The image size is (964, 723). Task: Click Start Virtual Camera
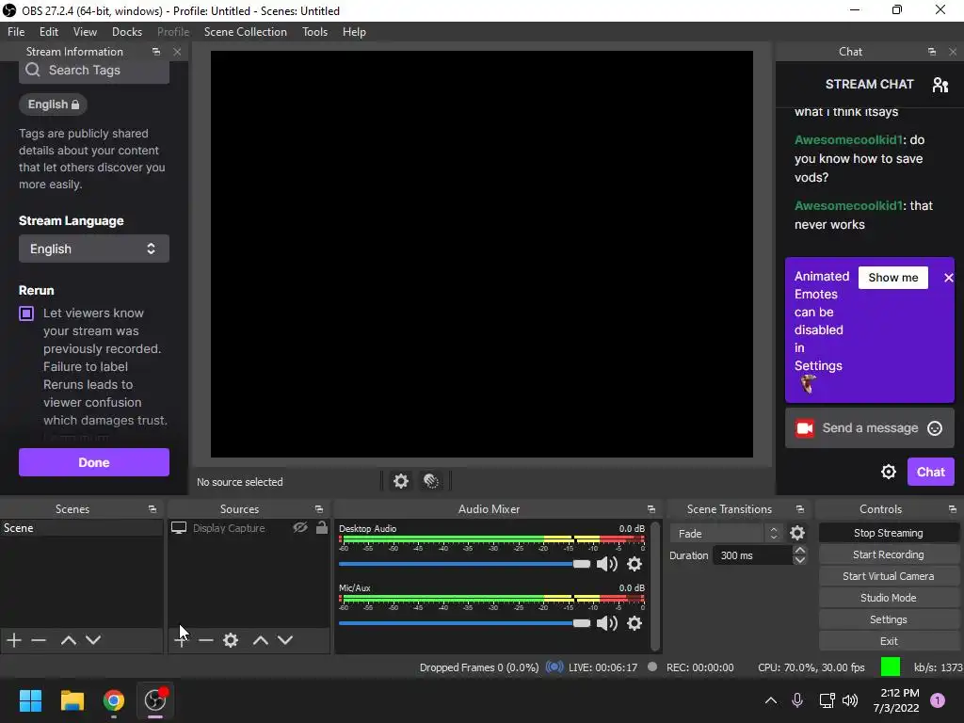pyautogui.click(x=889, y=576)
